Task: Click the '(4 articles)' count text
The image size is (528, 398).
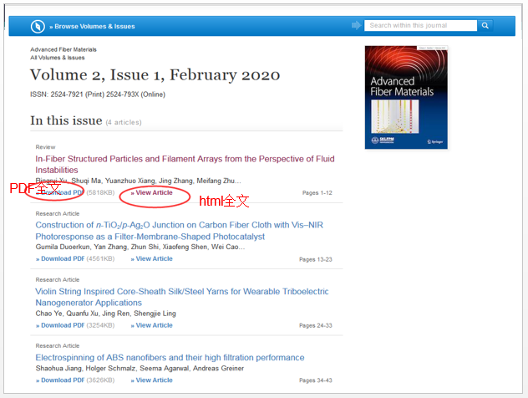Action: point(124,122)
